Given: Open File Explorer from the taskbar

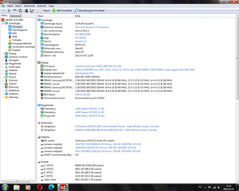Looking at the screenshot, I should pos(16,188).
